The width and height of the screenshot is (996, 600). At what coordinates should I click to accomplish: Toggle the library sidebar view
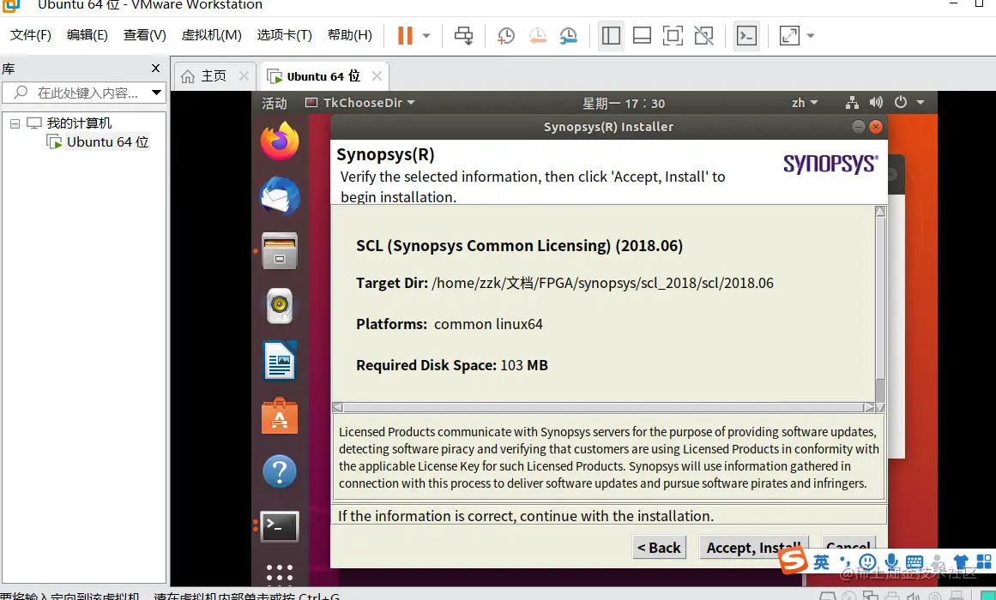pos(611,35)
